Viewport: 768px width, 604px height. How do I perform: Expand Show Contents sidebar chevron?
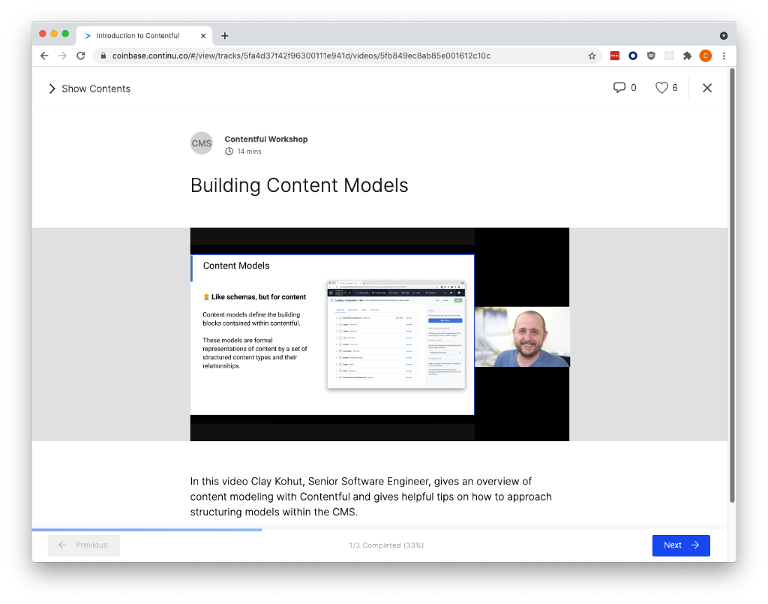(x=52, y=89)
